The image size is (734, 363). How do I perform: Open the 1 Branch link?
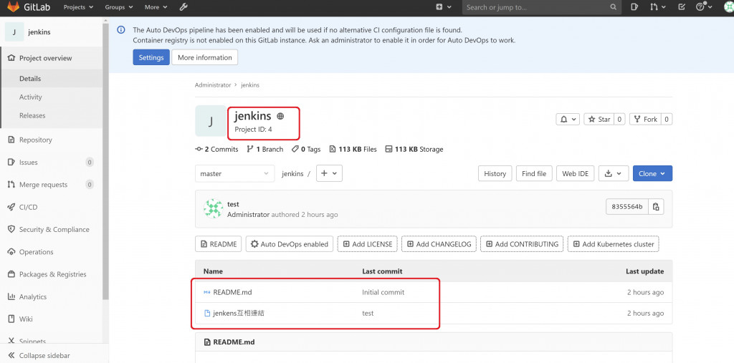pos(265,149)
